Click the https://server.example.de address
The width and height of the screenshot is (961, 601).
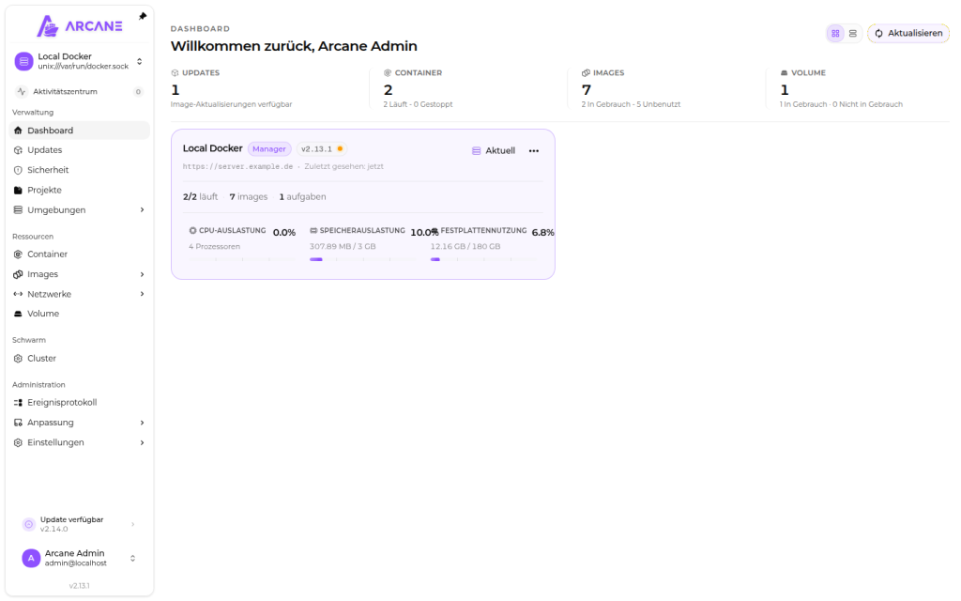[x=237, y=166]
